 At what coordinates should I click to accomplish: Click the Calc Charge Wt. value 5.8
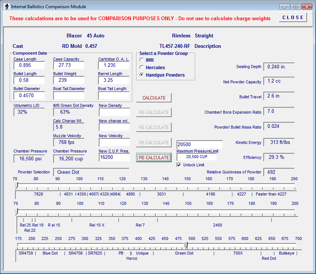pyautogui.click(x=69, y=127)
